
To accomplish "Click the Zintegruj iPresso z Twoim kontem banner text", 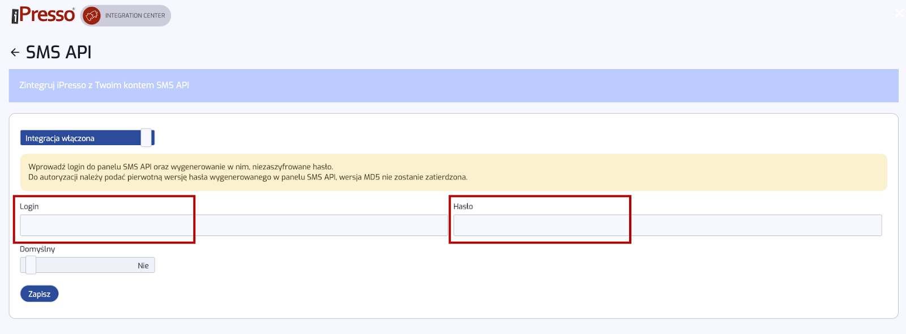I will point(104,85).
